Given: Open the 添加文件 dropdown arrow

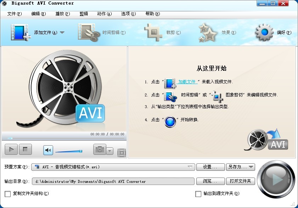Looking at the screenshot, I should click(x=62, y=32).
